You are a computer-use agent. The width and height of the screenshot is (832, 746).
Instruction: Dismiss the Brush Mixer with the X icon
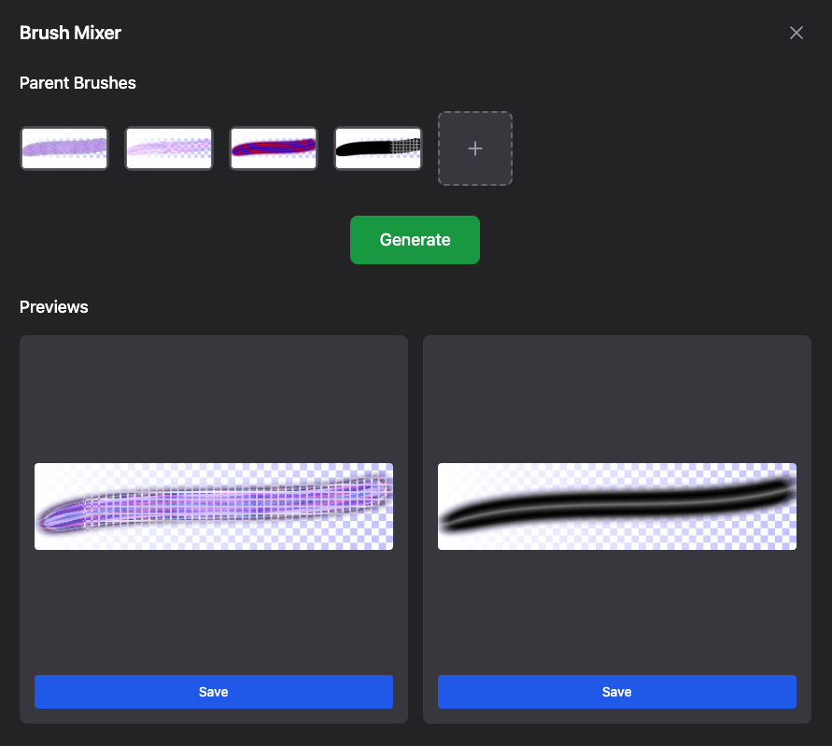tap(796, 33)
